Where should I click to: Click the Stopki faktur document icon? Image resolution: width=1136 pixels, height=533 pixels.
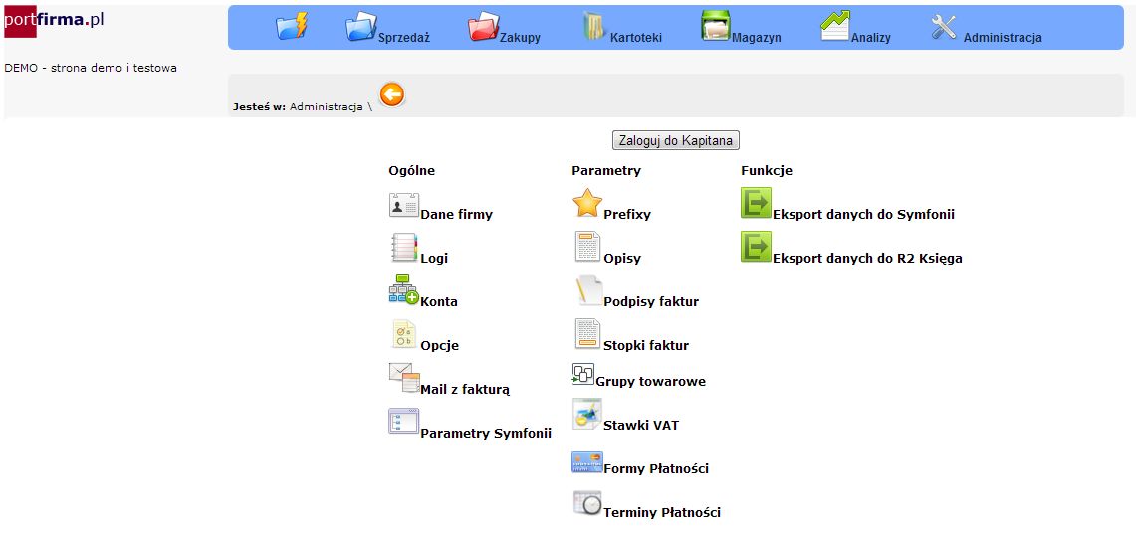(587, 334)
